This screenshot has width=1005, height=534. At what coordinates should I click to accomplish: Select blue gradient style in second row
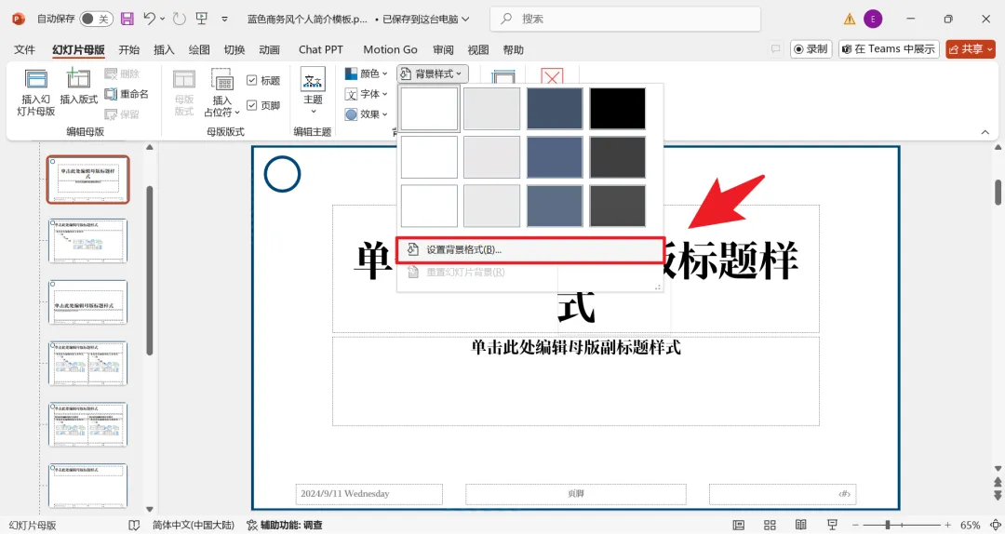tap(555, 157)
